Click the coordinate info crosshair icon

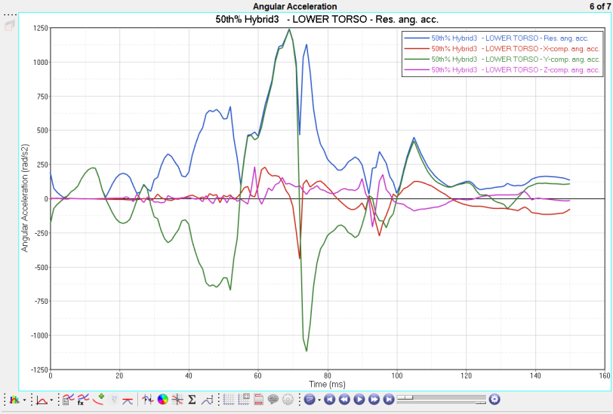[x=177, y=400]
